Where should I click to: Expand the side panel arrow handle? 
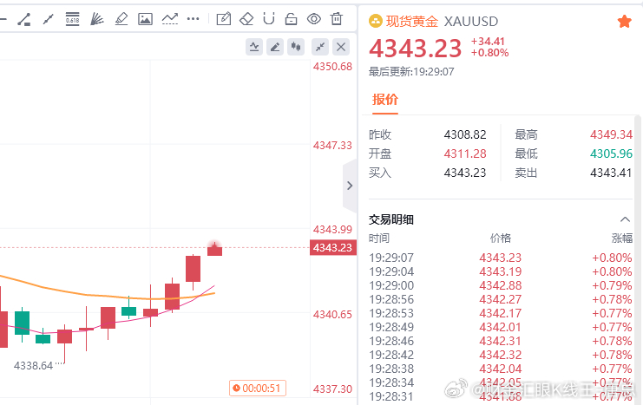click(350, 186)
